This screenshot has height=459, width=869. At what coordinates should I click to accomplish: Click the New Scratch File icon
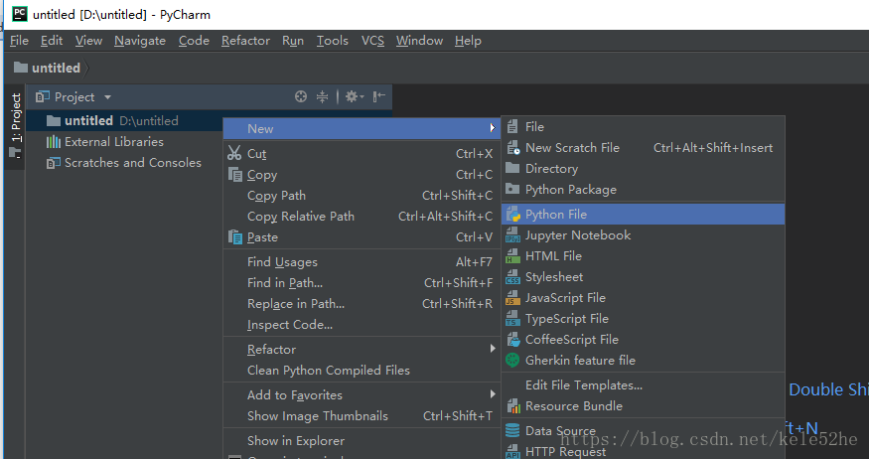(513, 148)
